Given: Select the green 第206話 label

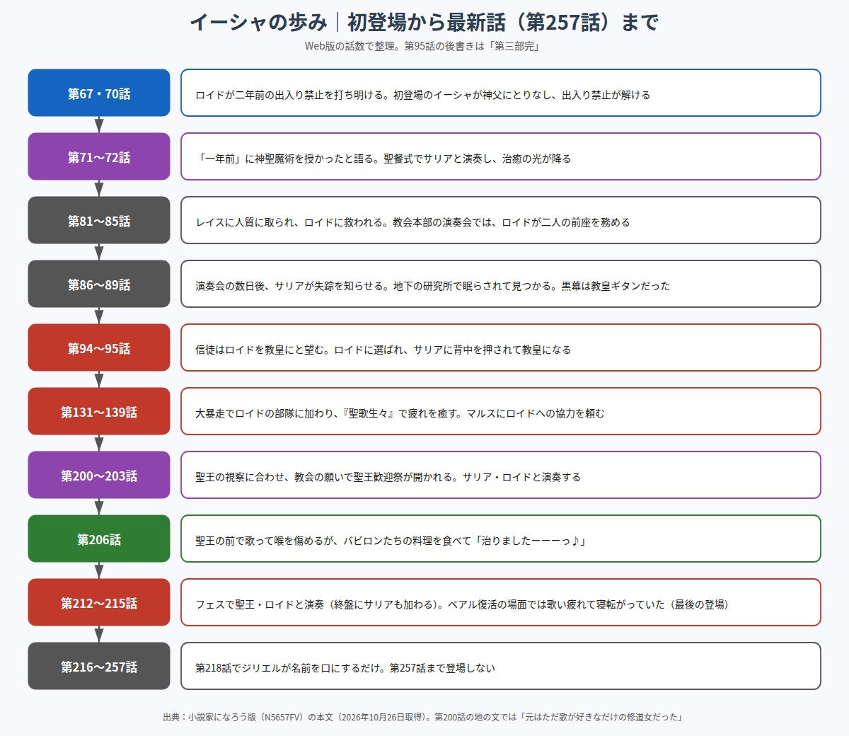Looking at the screenshot, I should [99, 539].
